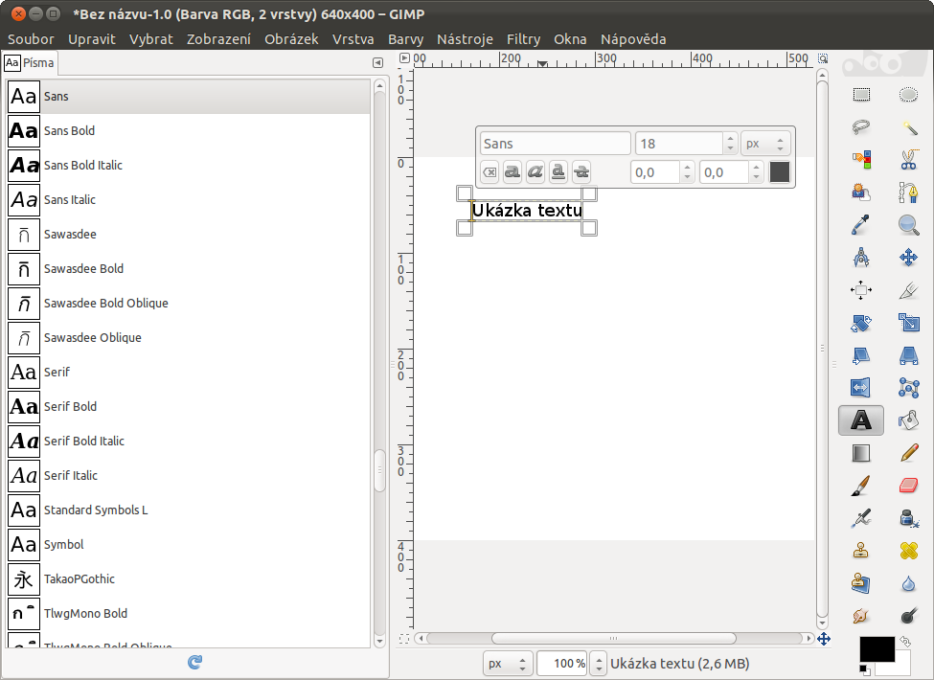Pick the Scissors Select tool
Image resolution: width=934 pixels, height=680 pixels.
pos(908,160)
